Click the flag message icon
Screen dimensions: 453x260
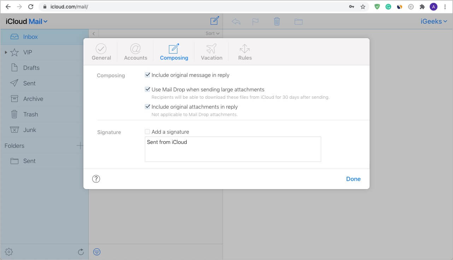pyautogui.click(x=255, y=22)
